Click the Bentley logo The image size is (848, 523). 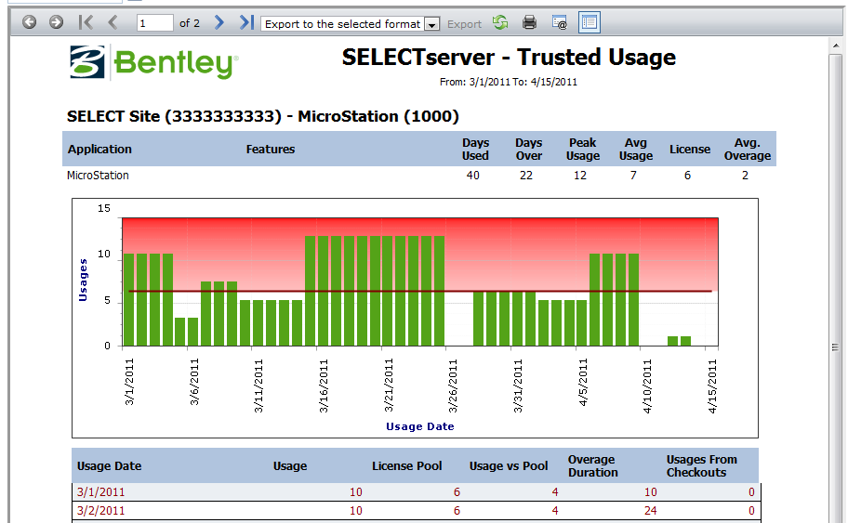click(x=154, y=62)
